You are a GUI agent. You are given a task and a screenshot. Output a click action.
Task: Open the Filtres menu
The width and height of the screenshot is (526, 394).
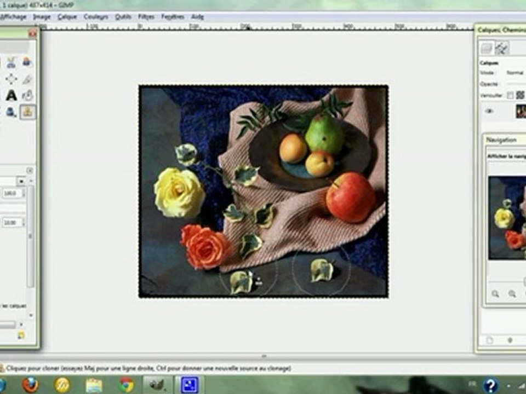[146, 16]
